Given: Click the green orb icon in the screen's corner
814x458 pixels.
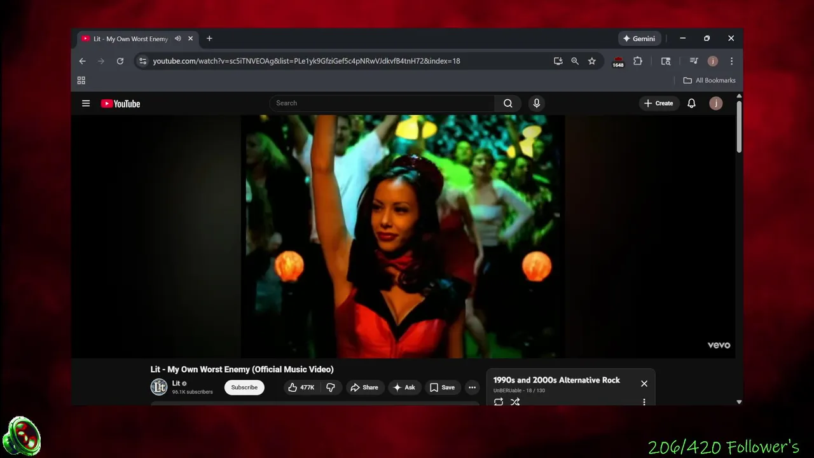Looking at the screenshot, I should tap(22, 437).
